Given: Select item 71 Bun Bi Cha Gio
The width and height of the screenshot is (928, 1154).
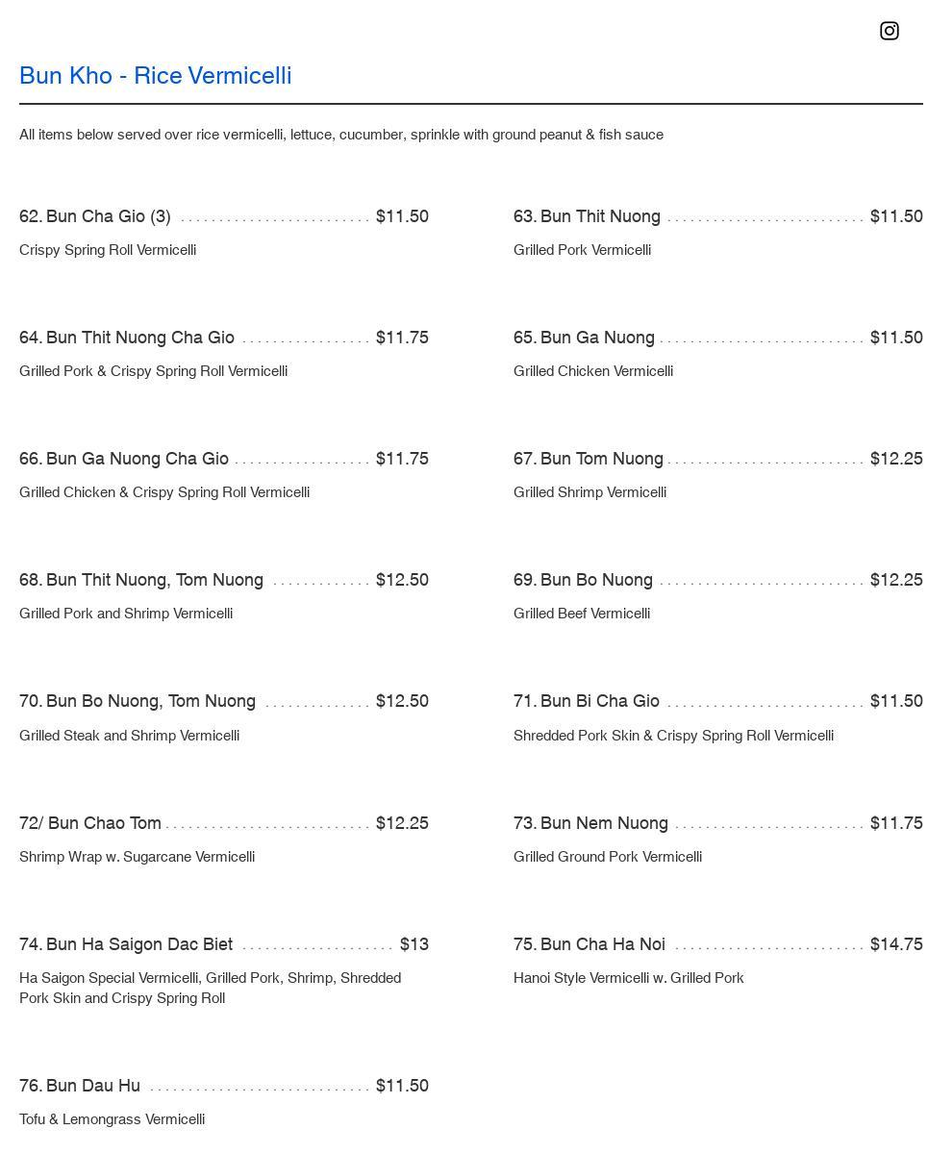Looking at the screenshot, I should point(587,701).
